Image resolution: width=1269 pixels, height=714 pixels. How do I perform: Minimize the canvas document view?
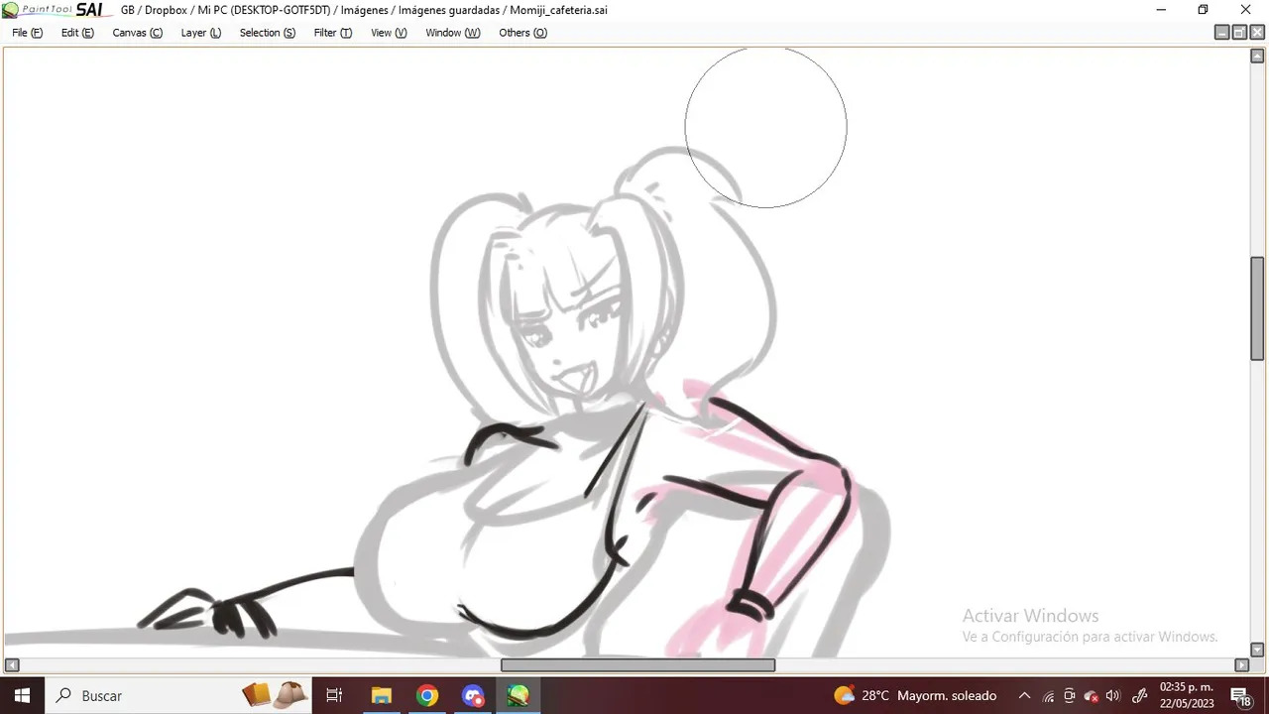tap(1222, 33)
